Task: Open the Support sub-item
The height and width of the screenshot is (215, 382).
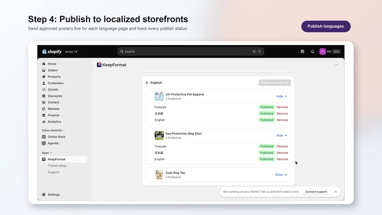Action: [53, 172]
